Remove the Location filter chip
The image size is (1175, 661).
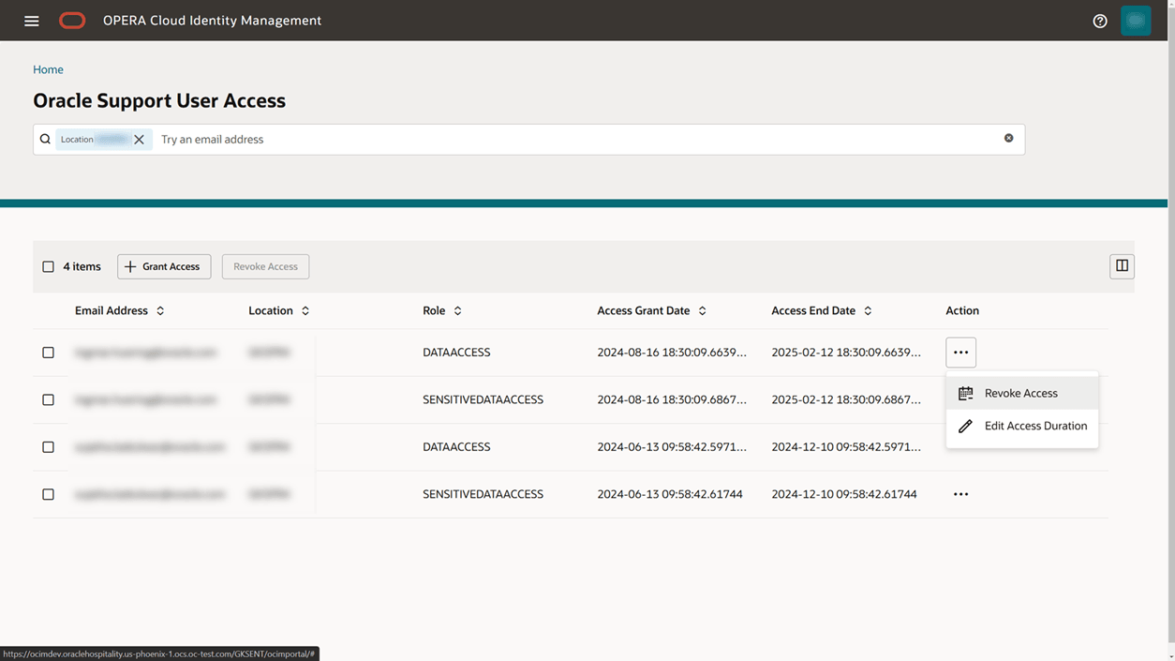[x=139, y=139]
